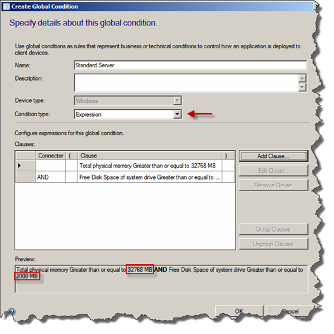Image resolution: width=334 pixels, height=334 pixels.
Task: Click the dialog title bar window icon
Action: (x=6, y=6)
